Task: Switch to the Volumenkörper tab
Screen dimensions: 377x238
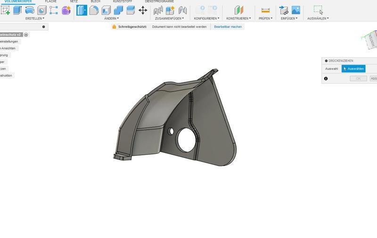Action: [18, 1]
